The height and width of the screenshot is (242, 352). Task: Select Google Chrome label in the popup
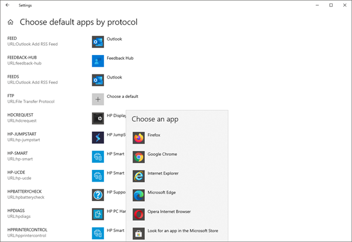[x=162, y=154]
